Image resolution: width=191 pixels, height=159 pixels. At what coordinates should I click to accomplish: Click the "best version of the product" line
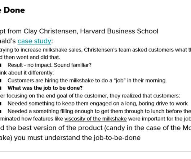point(95,128)
